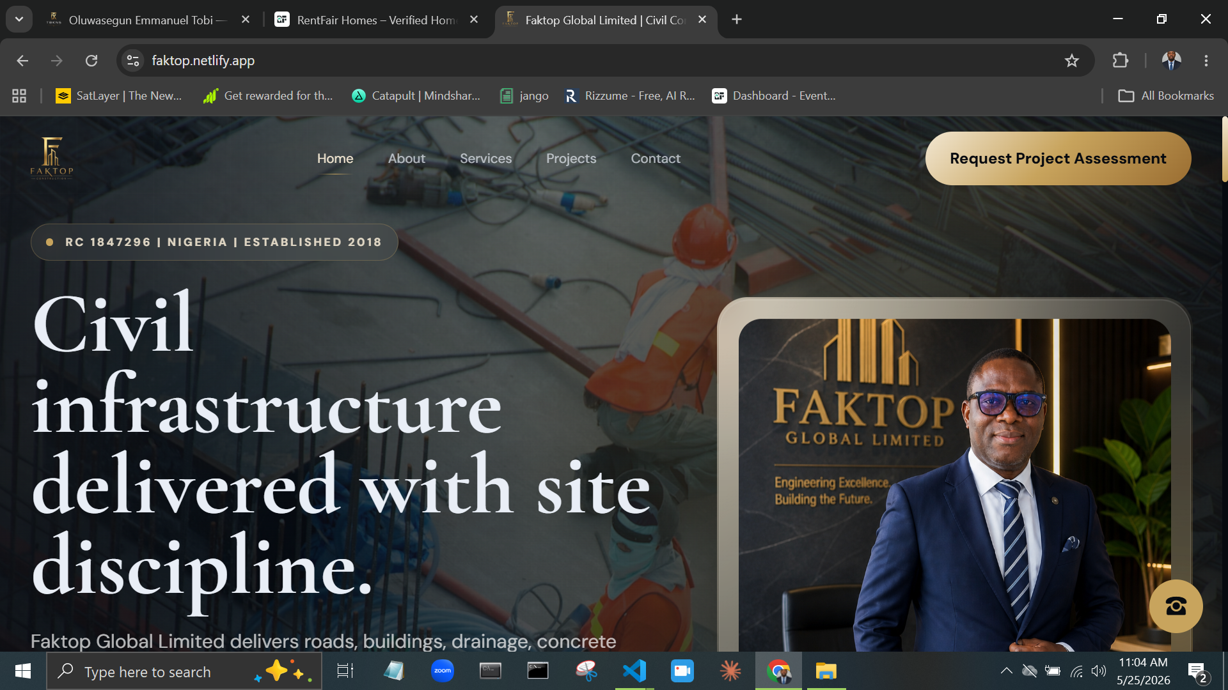1228x690 pixels.
Task: View site information icon in address bar
Action: pyautogui.click(x=133, y=61)
